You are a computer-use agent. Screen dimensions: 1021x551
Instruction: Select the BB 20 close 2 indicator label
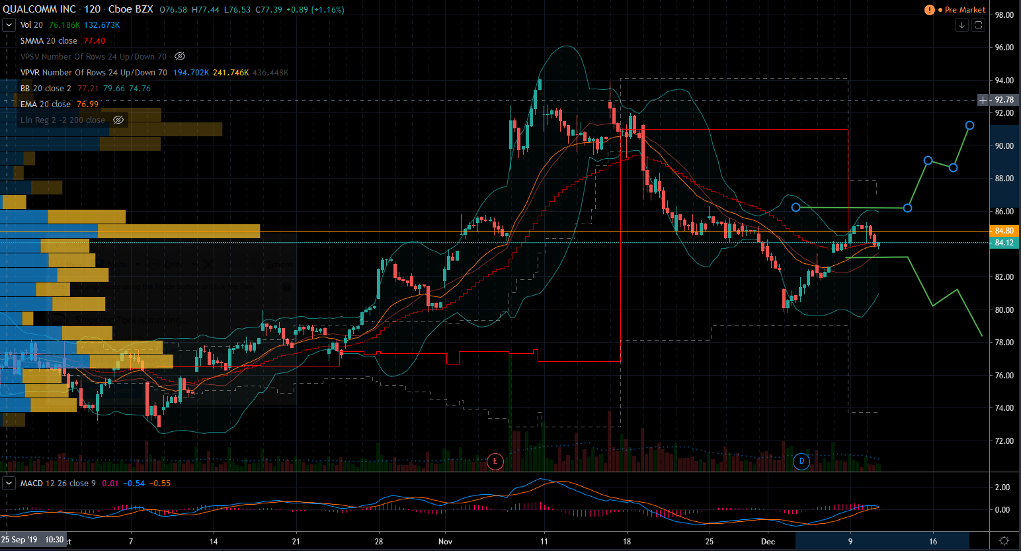[46, 89]
